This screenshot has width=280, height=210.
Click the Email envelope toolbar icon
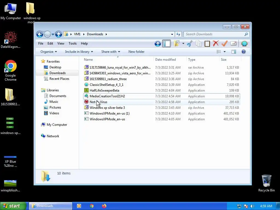(x=234, y=43)
